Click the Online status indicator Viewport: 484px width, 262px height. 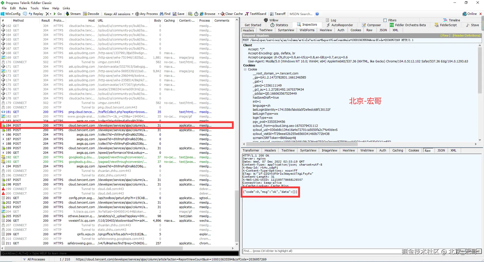click(x=470, y=14)
